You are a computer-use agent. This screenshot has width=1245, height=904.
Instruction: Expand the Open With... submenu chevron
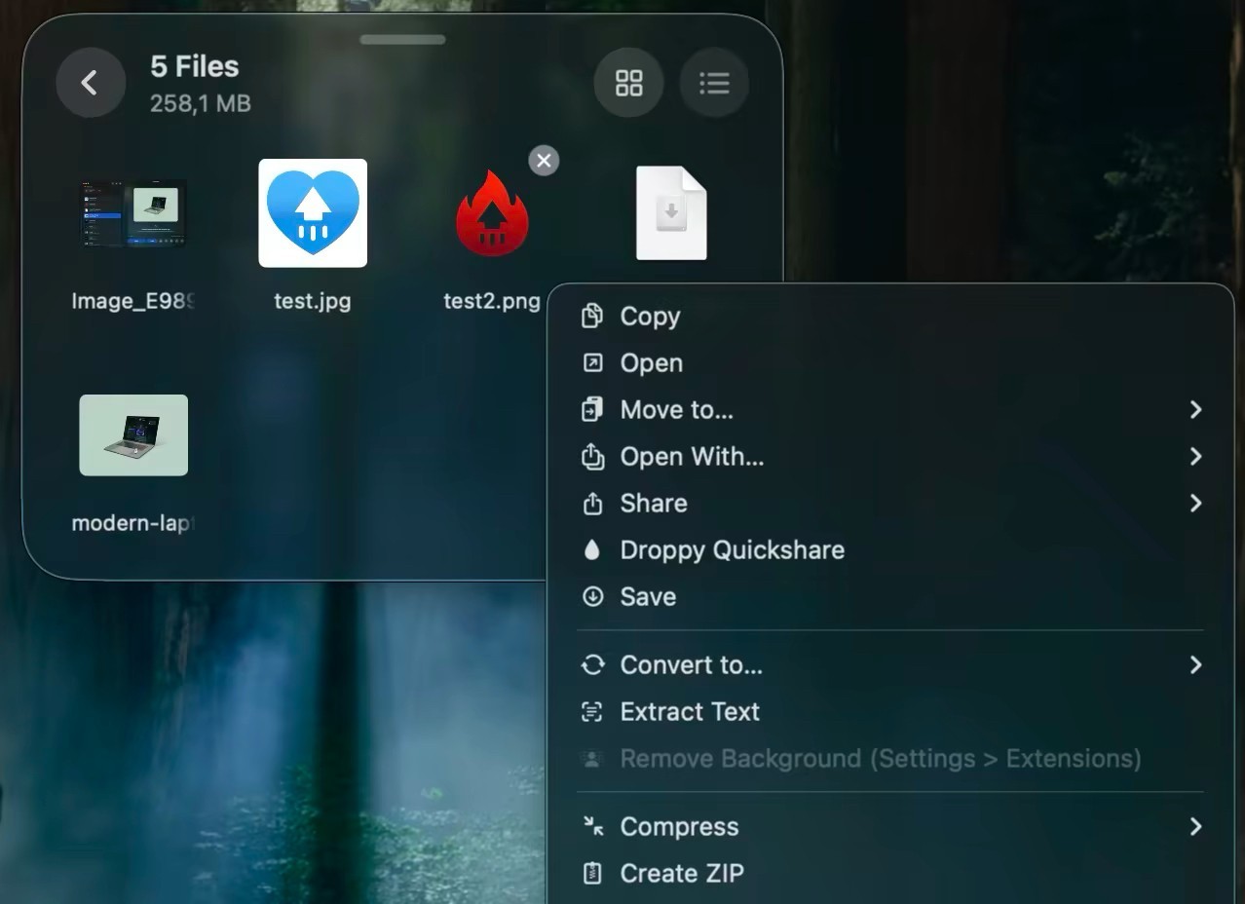1195,457
